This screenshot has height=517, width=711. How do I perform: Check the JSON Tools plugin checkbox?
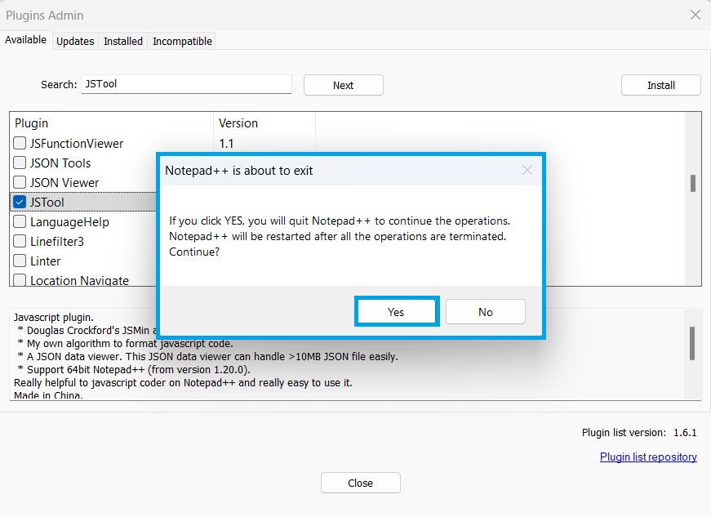pos(19,163)
